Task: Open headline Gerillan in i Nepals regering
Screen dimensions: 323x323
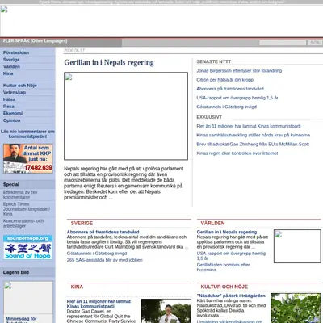Action: pyautogui.click(x=109, y=62)
